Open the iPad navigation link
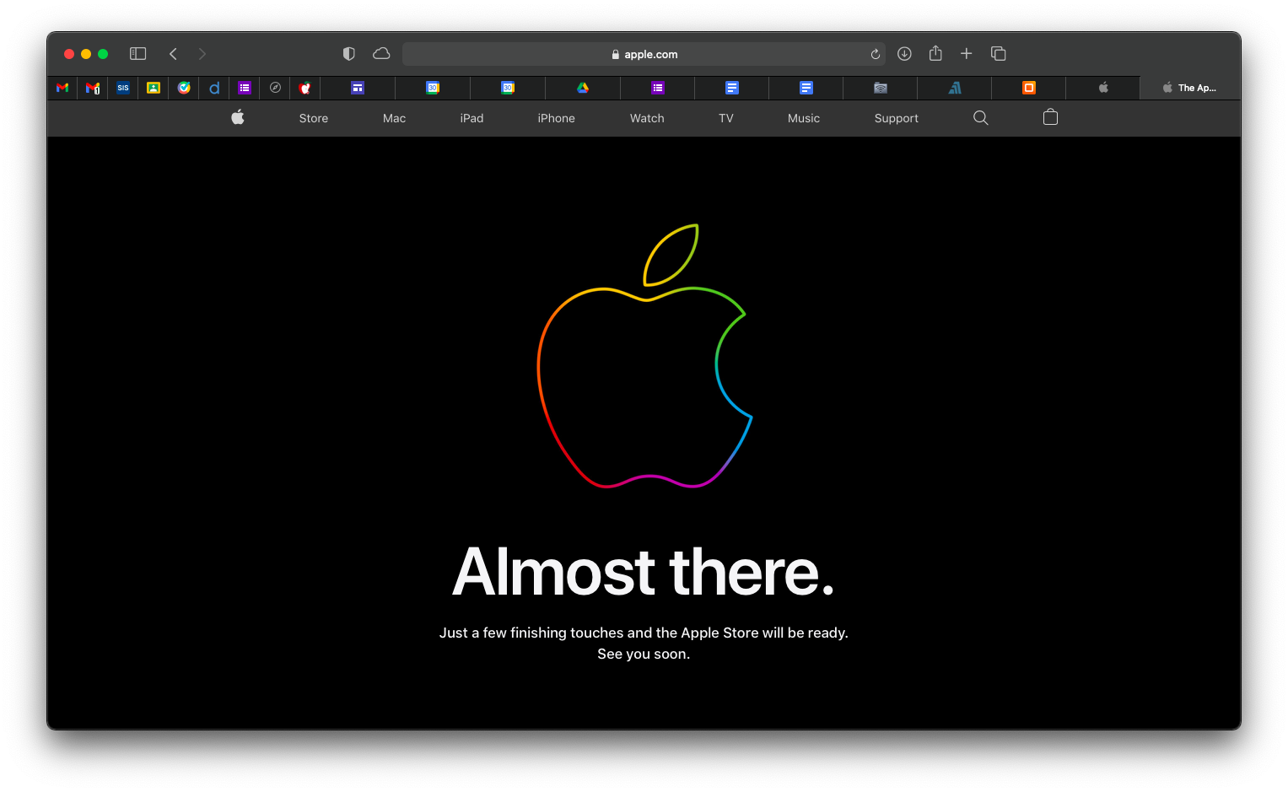Viewport: 1288px width, 792px height. (x=472, y=118)
